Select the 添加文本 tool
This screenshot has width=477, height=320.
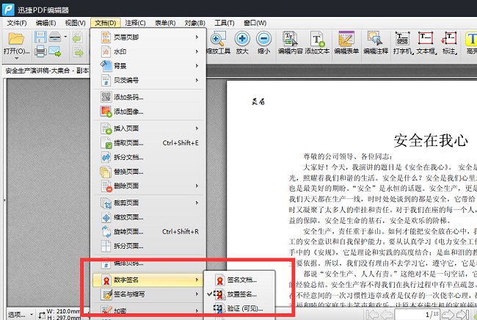(317, 43)
